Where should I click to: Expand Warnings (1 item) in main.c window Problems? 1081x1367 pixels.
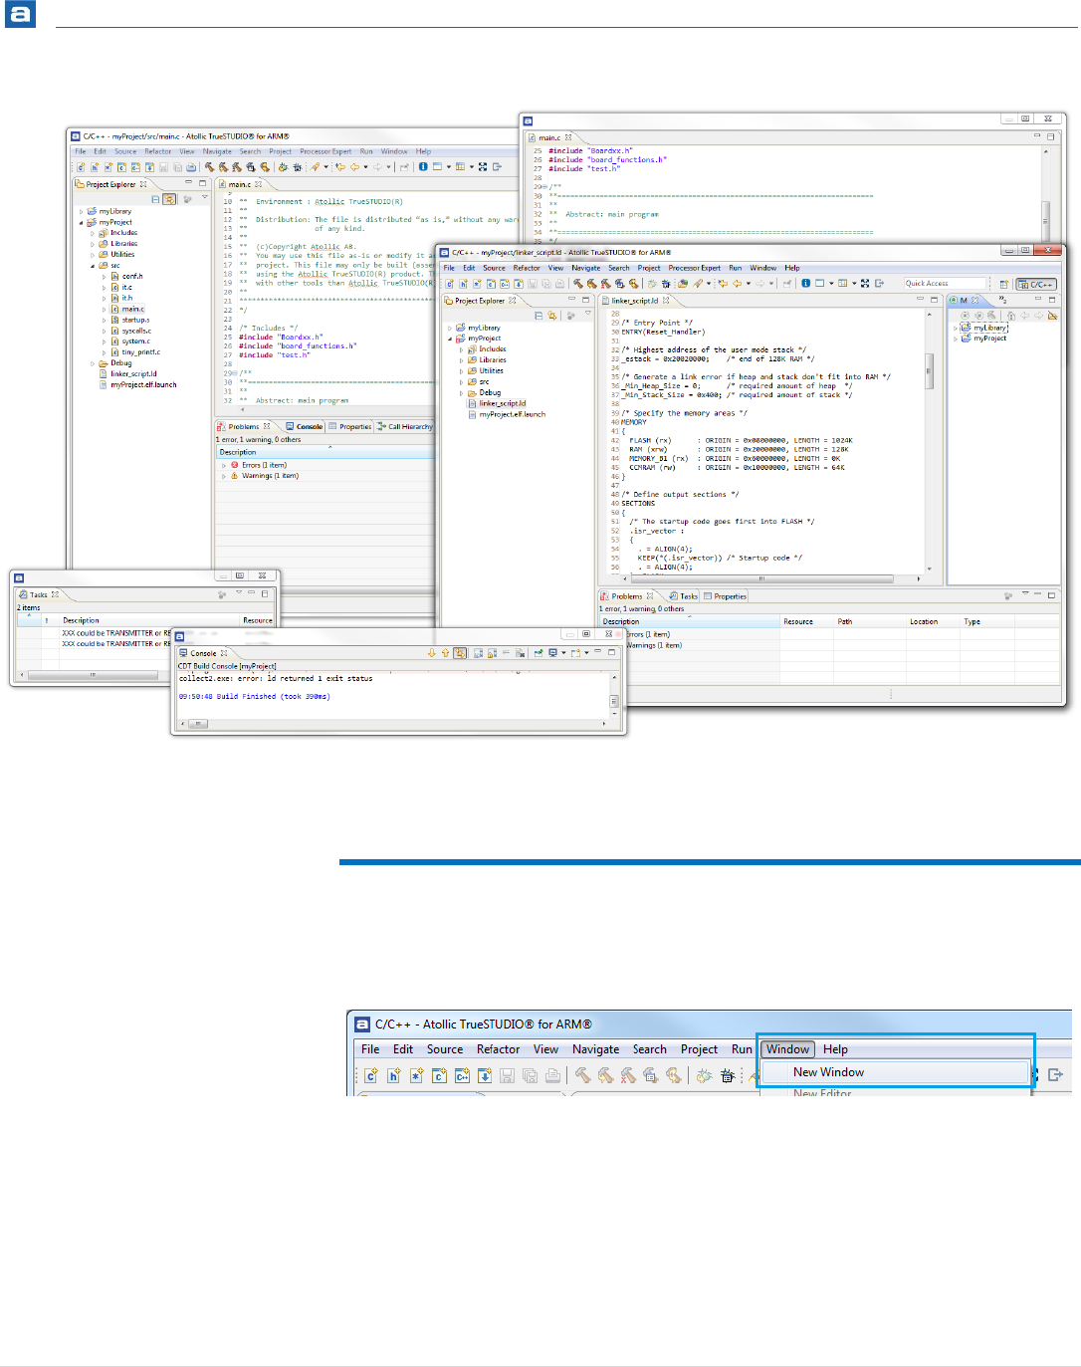tap(224, 476)
